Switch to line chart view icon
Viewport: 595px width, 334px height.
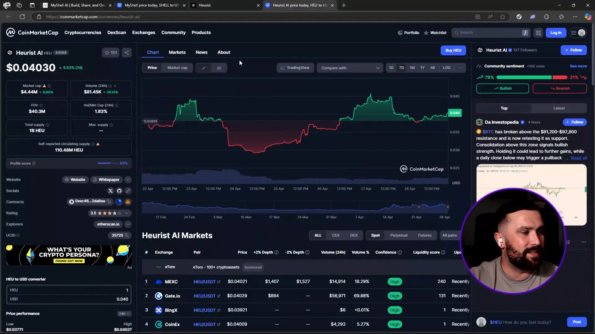click(x=204, y=68)
